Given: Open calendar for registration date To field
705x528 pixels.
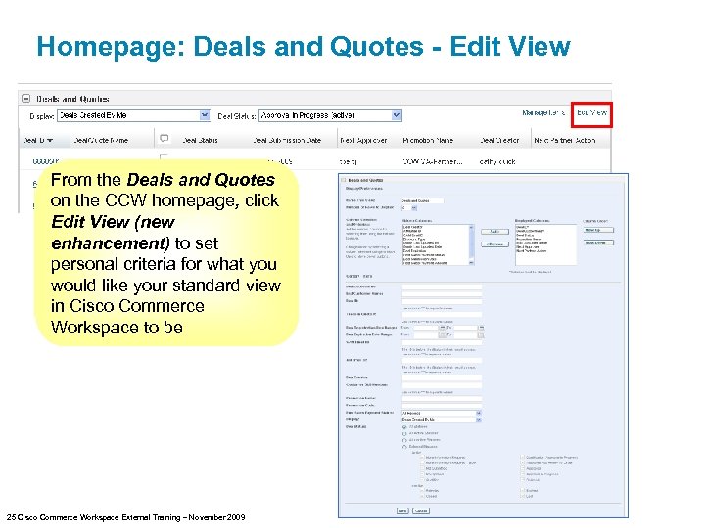Looking at the screenshot, I should click(x=481, y=328).
